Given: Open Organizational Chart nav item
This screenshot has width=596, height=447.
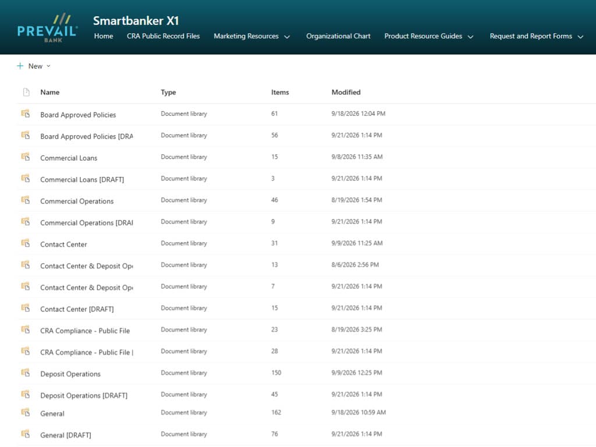Looking at the screenshot, I should (338, 36).
